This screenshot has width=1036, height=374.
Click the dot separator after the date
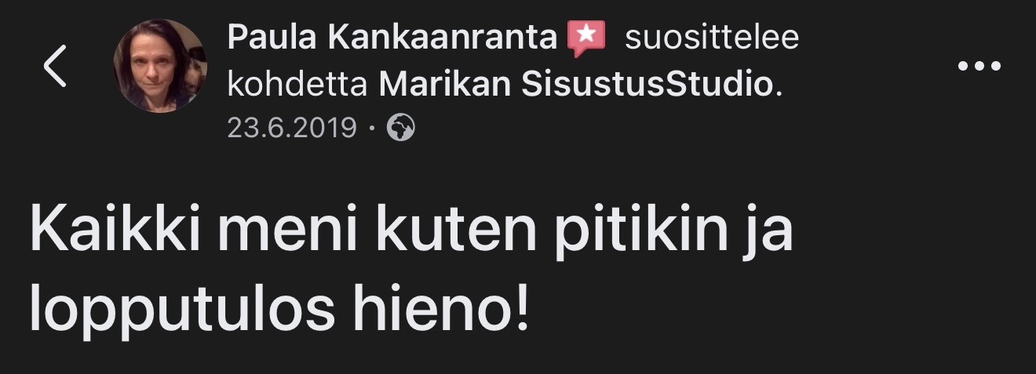point(373,127)
